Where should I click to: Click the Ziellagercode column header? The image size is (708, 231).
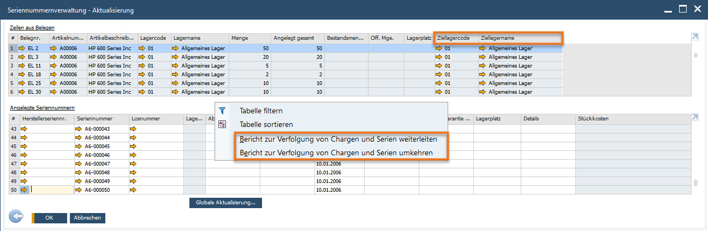456,38
